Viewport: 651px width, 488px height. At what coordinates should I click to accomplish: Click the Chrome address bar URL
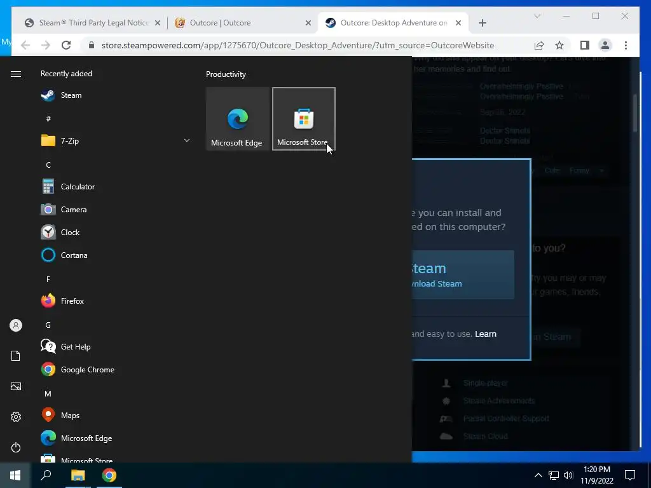point(298,45)
